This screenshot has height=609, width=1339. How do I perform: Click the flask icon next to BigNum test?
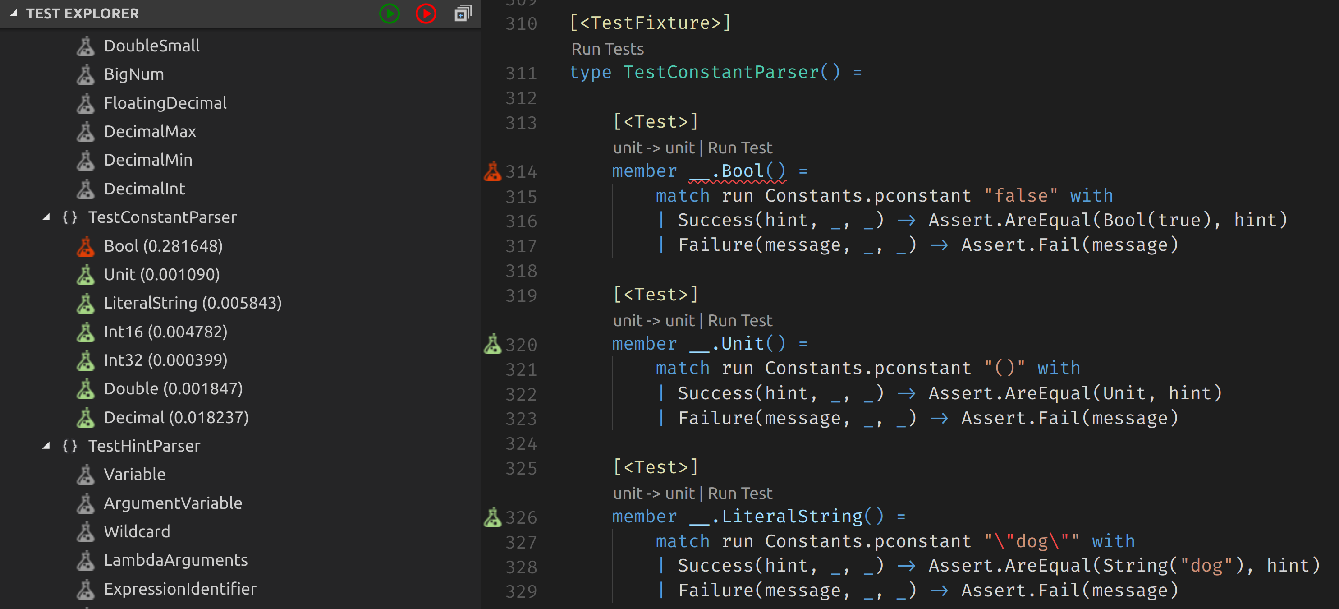[x=86, y=74]
